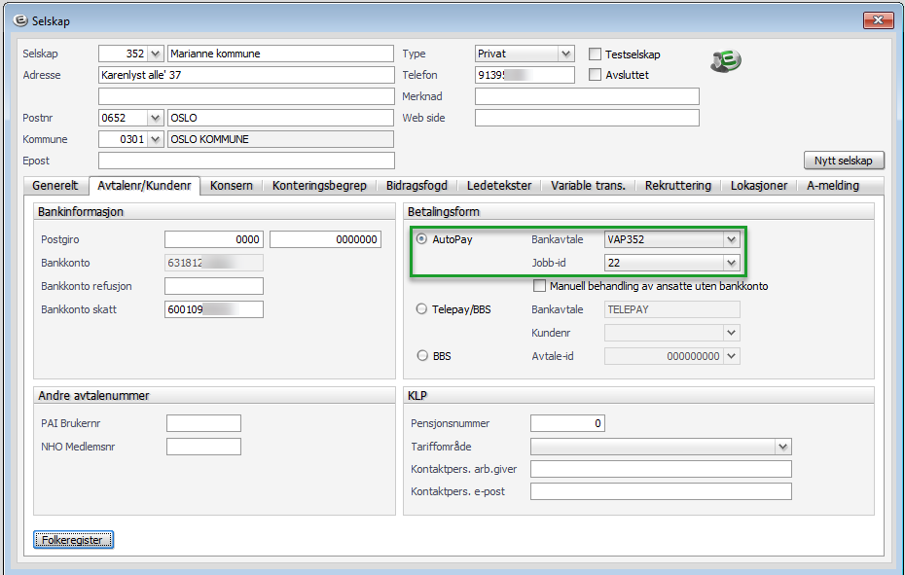Switch to the Bidragsfogd tab
Screen dimensions: 905x575
tap(416, 185)
